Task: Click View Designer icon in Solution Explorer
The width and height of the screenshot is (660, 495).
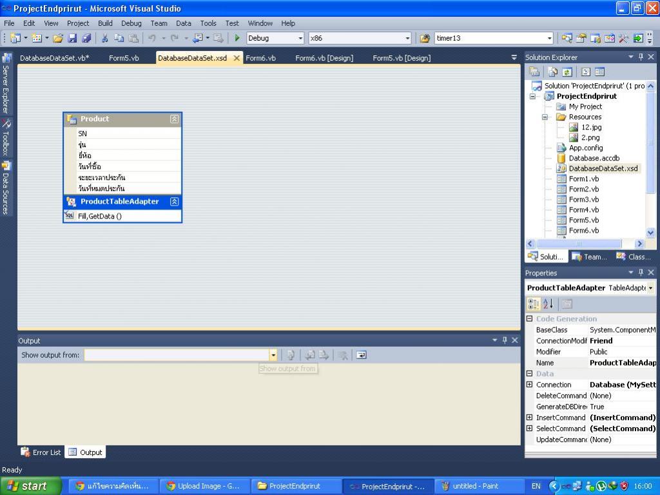Action: pos(600,72)
